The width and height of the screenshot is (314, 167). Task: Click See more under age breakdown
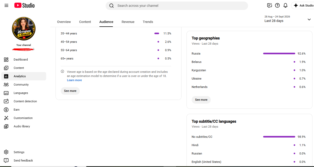(70, 91)
